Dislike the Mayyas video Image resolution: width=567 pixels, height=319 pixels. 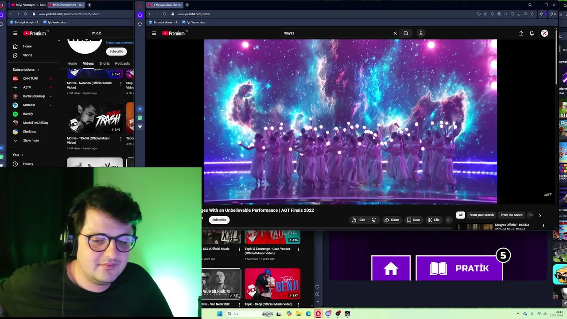[x=374, y=220]
